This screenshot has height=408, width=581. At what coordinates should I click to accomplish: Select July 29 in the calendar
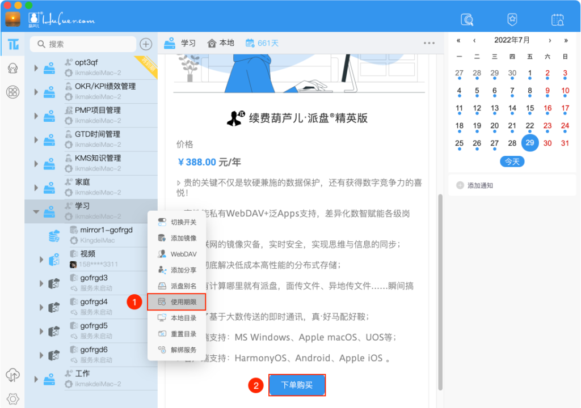530,143
